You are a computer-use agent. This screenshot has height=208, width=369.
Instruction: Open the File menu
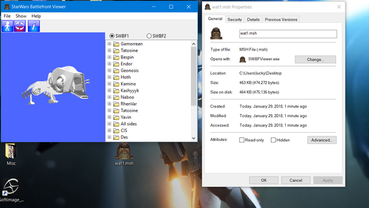7,16
